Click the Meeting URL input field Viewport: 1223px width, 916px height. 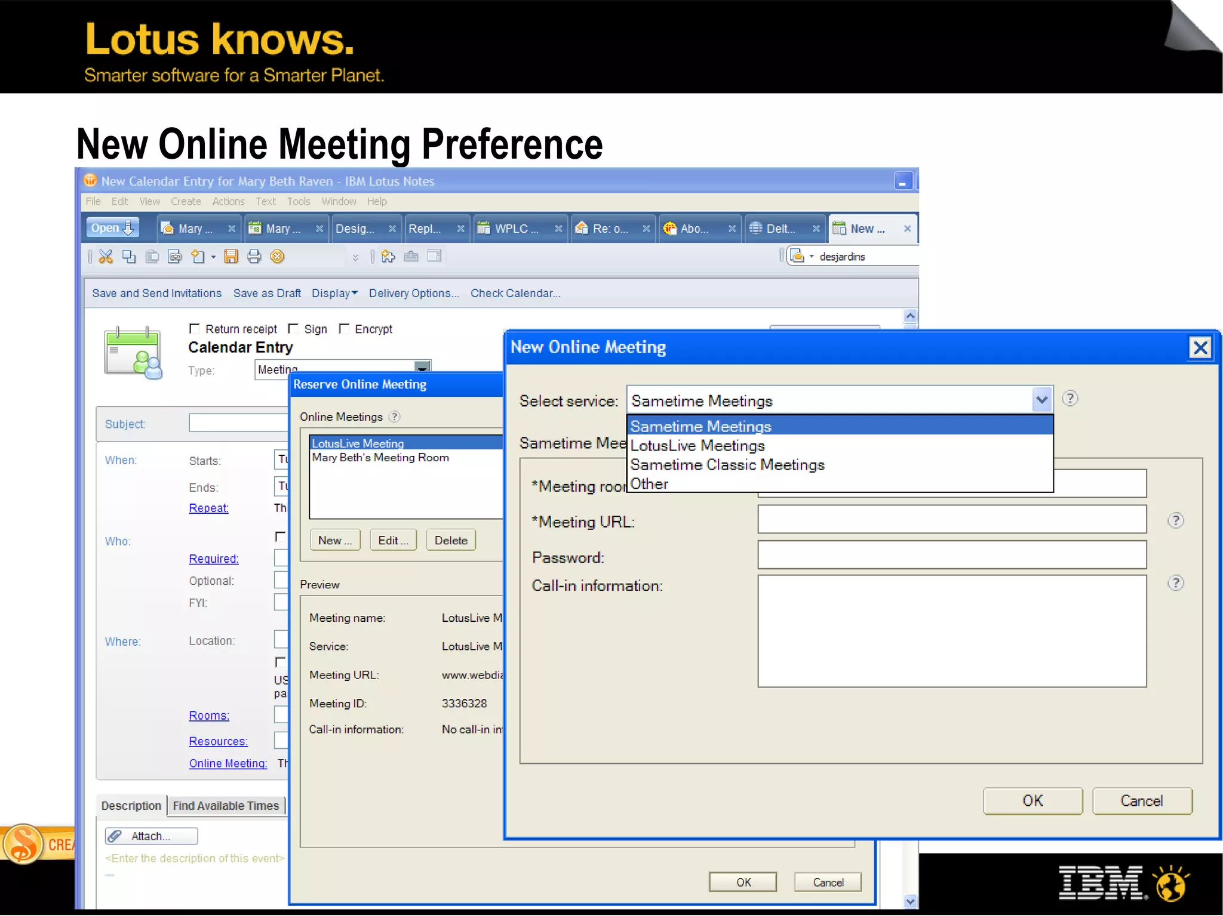pos(952,519)
